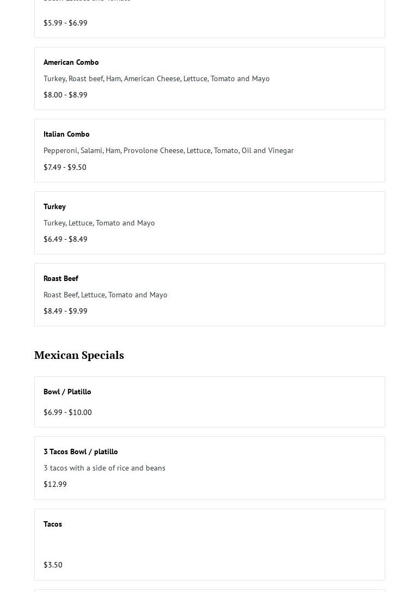Select the $3.50 Tacos price
This screenshot has height=592, width=419.
[53, 565]
